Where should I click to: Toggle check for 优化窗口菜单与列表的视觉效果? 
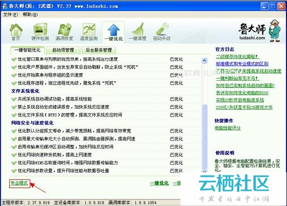click(x=14, y=59)
